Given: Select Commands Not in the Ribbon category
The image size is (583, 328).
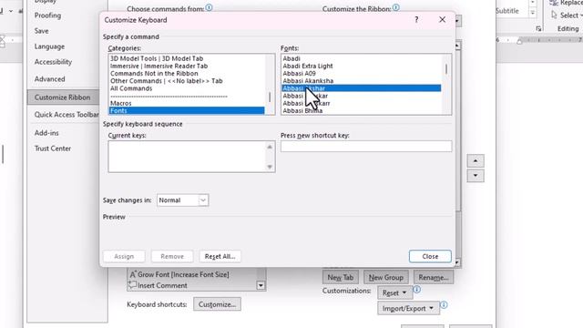Looking at the screenshot, I should (187, 73).
